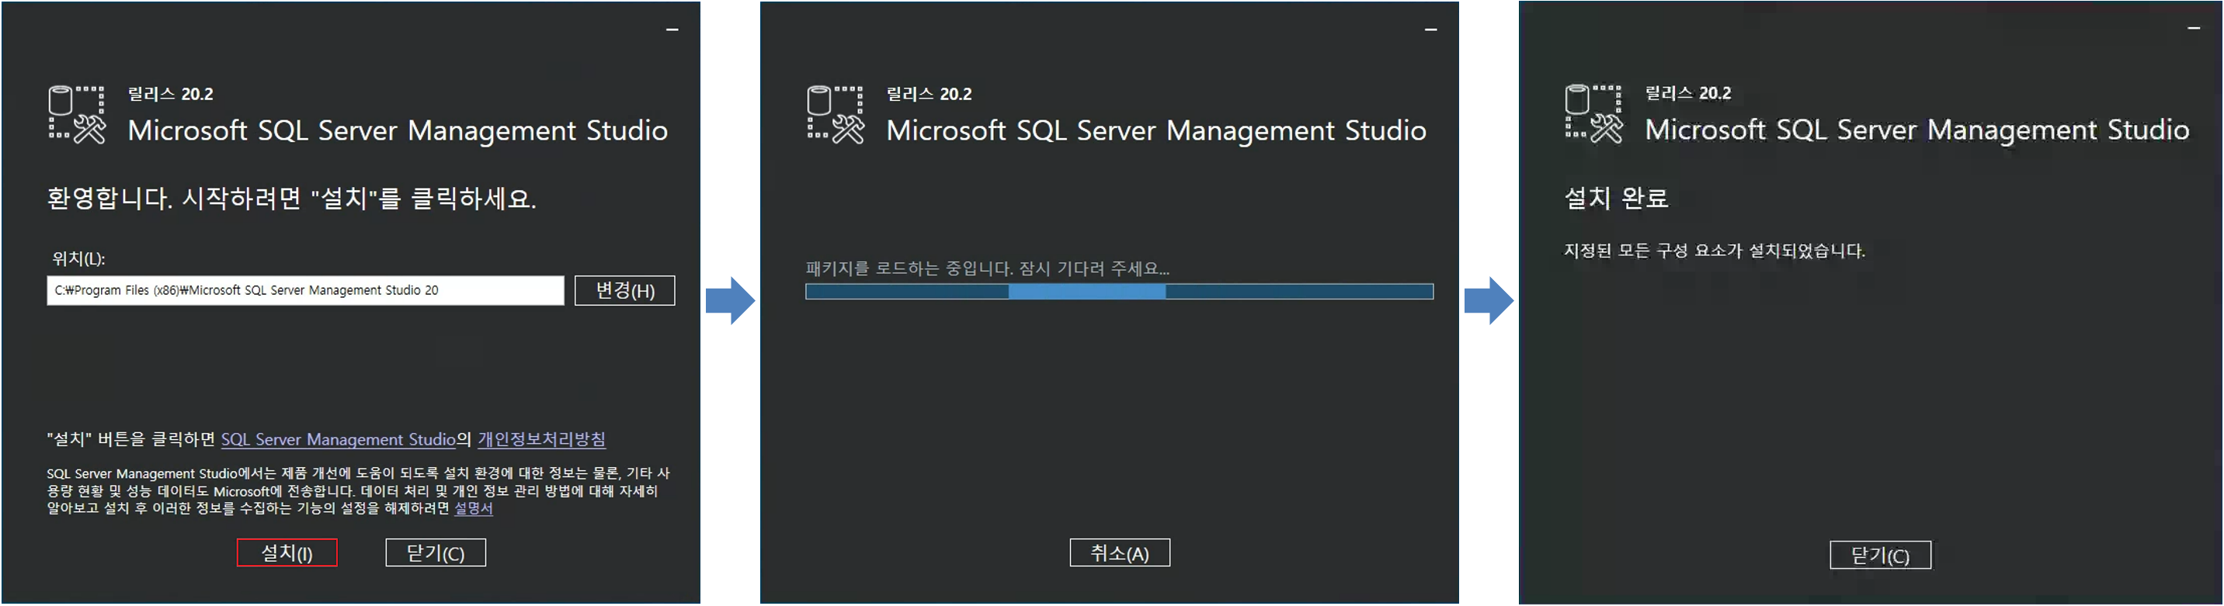Screen dimensions: 2224x606
Task: Minimize the 설치 완료 installer window
Action: click(x=2194, y=29)
